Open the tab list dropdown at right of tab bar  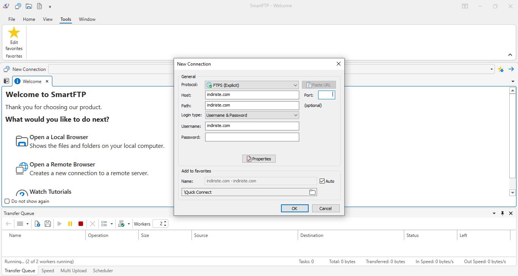tap(513, 82)
